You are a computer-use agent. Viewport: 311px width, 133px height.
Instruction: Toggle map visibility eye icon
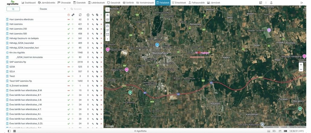click(x=107, y=15)
